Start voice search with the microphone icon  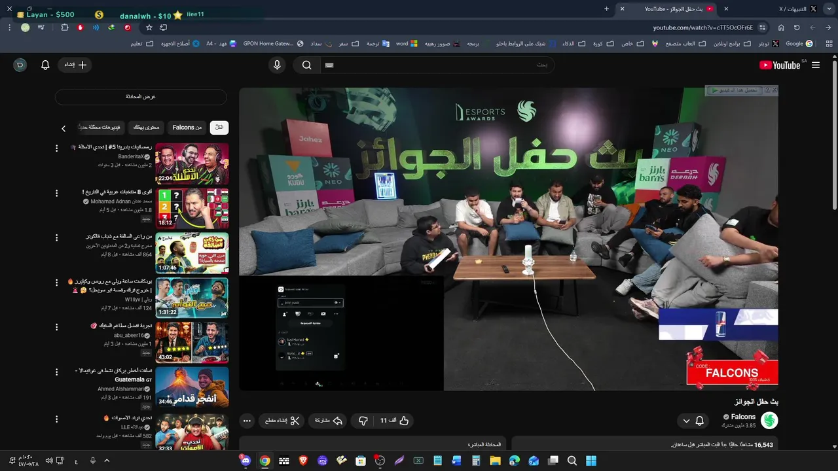click(x=277, y=65)
